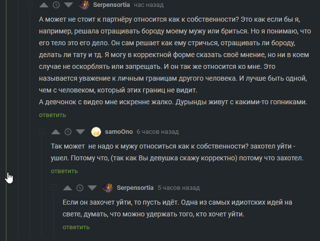Downvote the samoOno comment
The width and height of the screenshot is (320, 241).
click(80, 132)
